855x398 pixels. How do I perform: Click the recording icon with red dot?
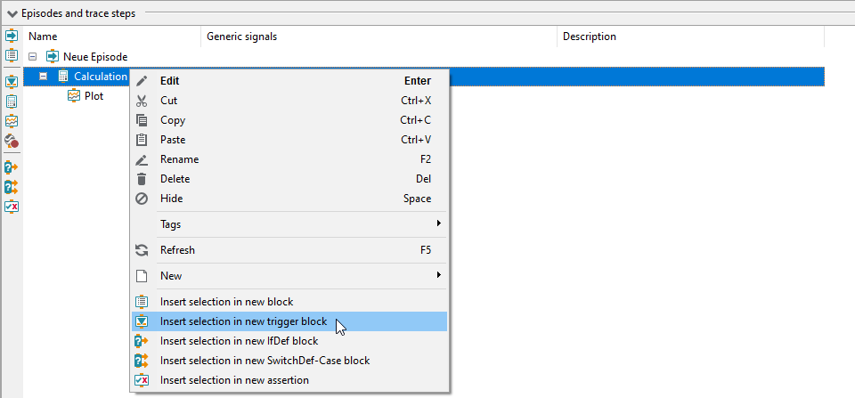click(x=12, y=142)
